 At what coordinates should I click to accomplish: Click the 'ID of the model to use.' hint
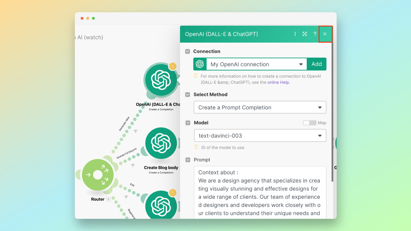(223, 148)
